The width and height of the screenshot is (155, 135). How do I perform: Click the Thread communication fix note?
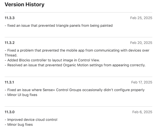(x=77, y=53)
